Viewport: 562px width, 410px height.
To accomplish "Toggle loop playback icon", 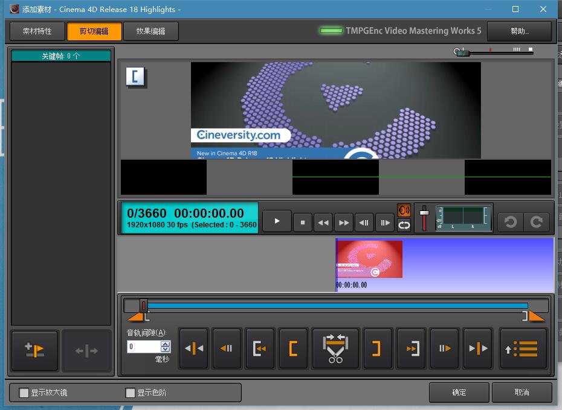I will point(404,225).
